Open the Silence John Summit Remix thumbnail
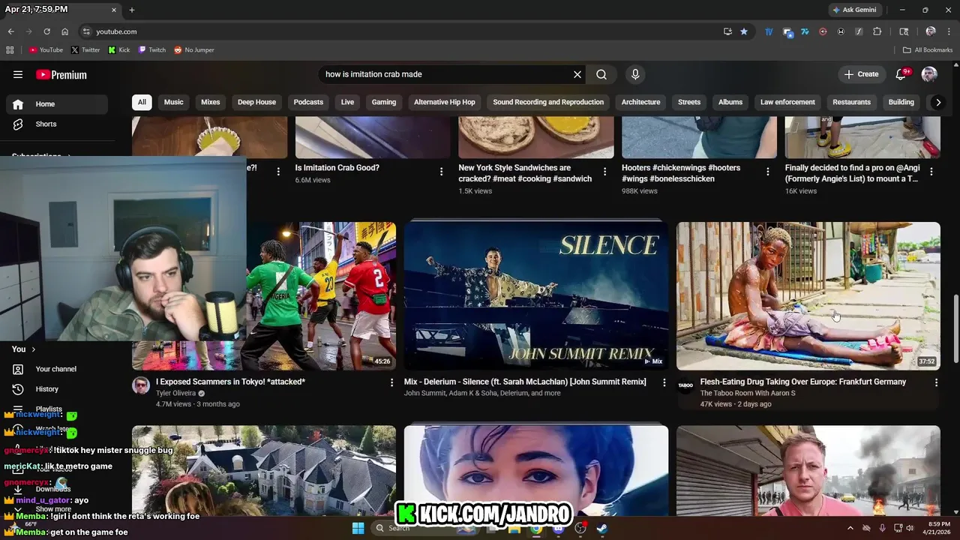The image size is (960, 540). tap(536, 295)
